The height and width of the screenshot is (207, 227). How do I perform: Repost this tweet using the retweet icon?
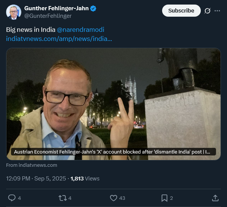(63, 198)
